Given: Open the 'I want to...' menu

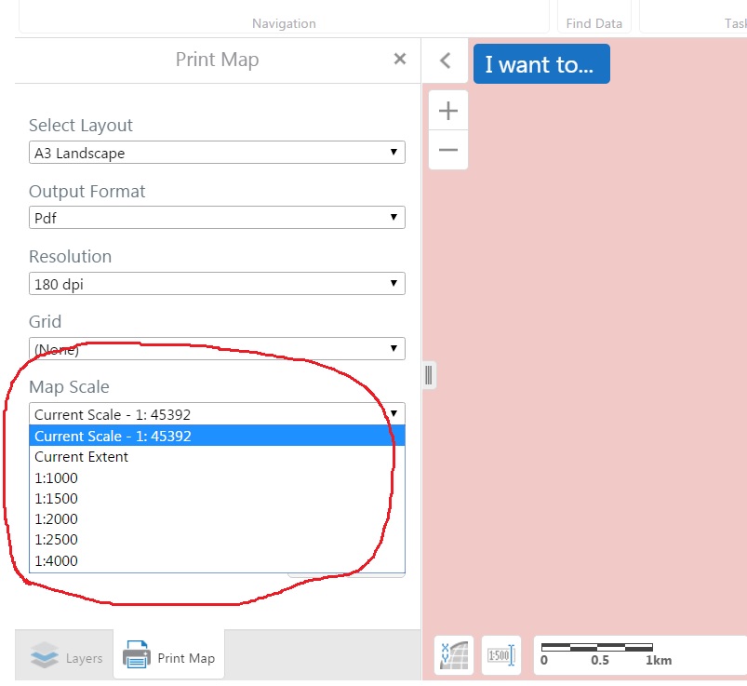Looking at the screenshot, I should point(541,64).
